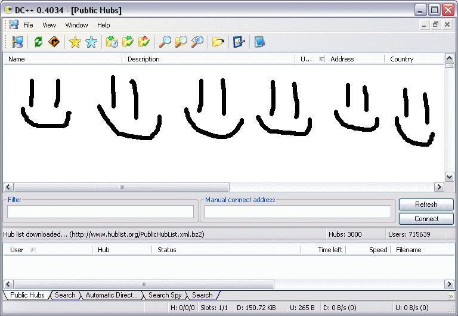458x316 pixels.
Task: Open the Window menu
Action: pos(76,25)
